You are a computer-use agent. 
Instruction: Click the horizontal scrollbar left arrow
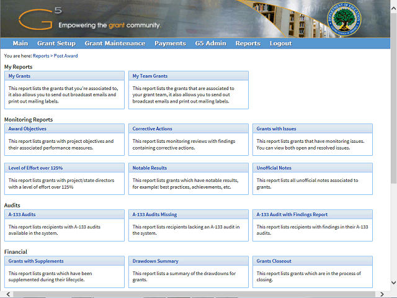(8, 294)
